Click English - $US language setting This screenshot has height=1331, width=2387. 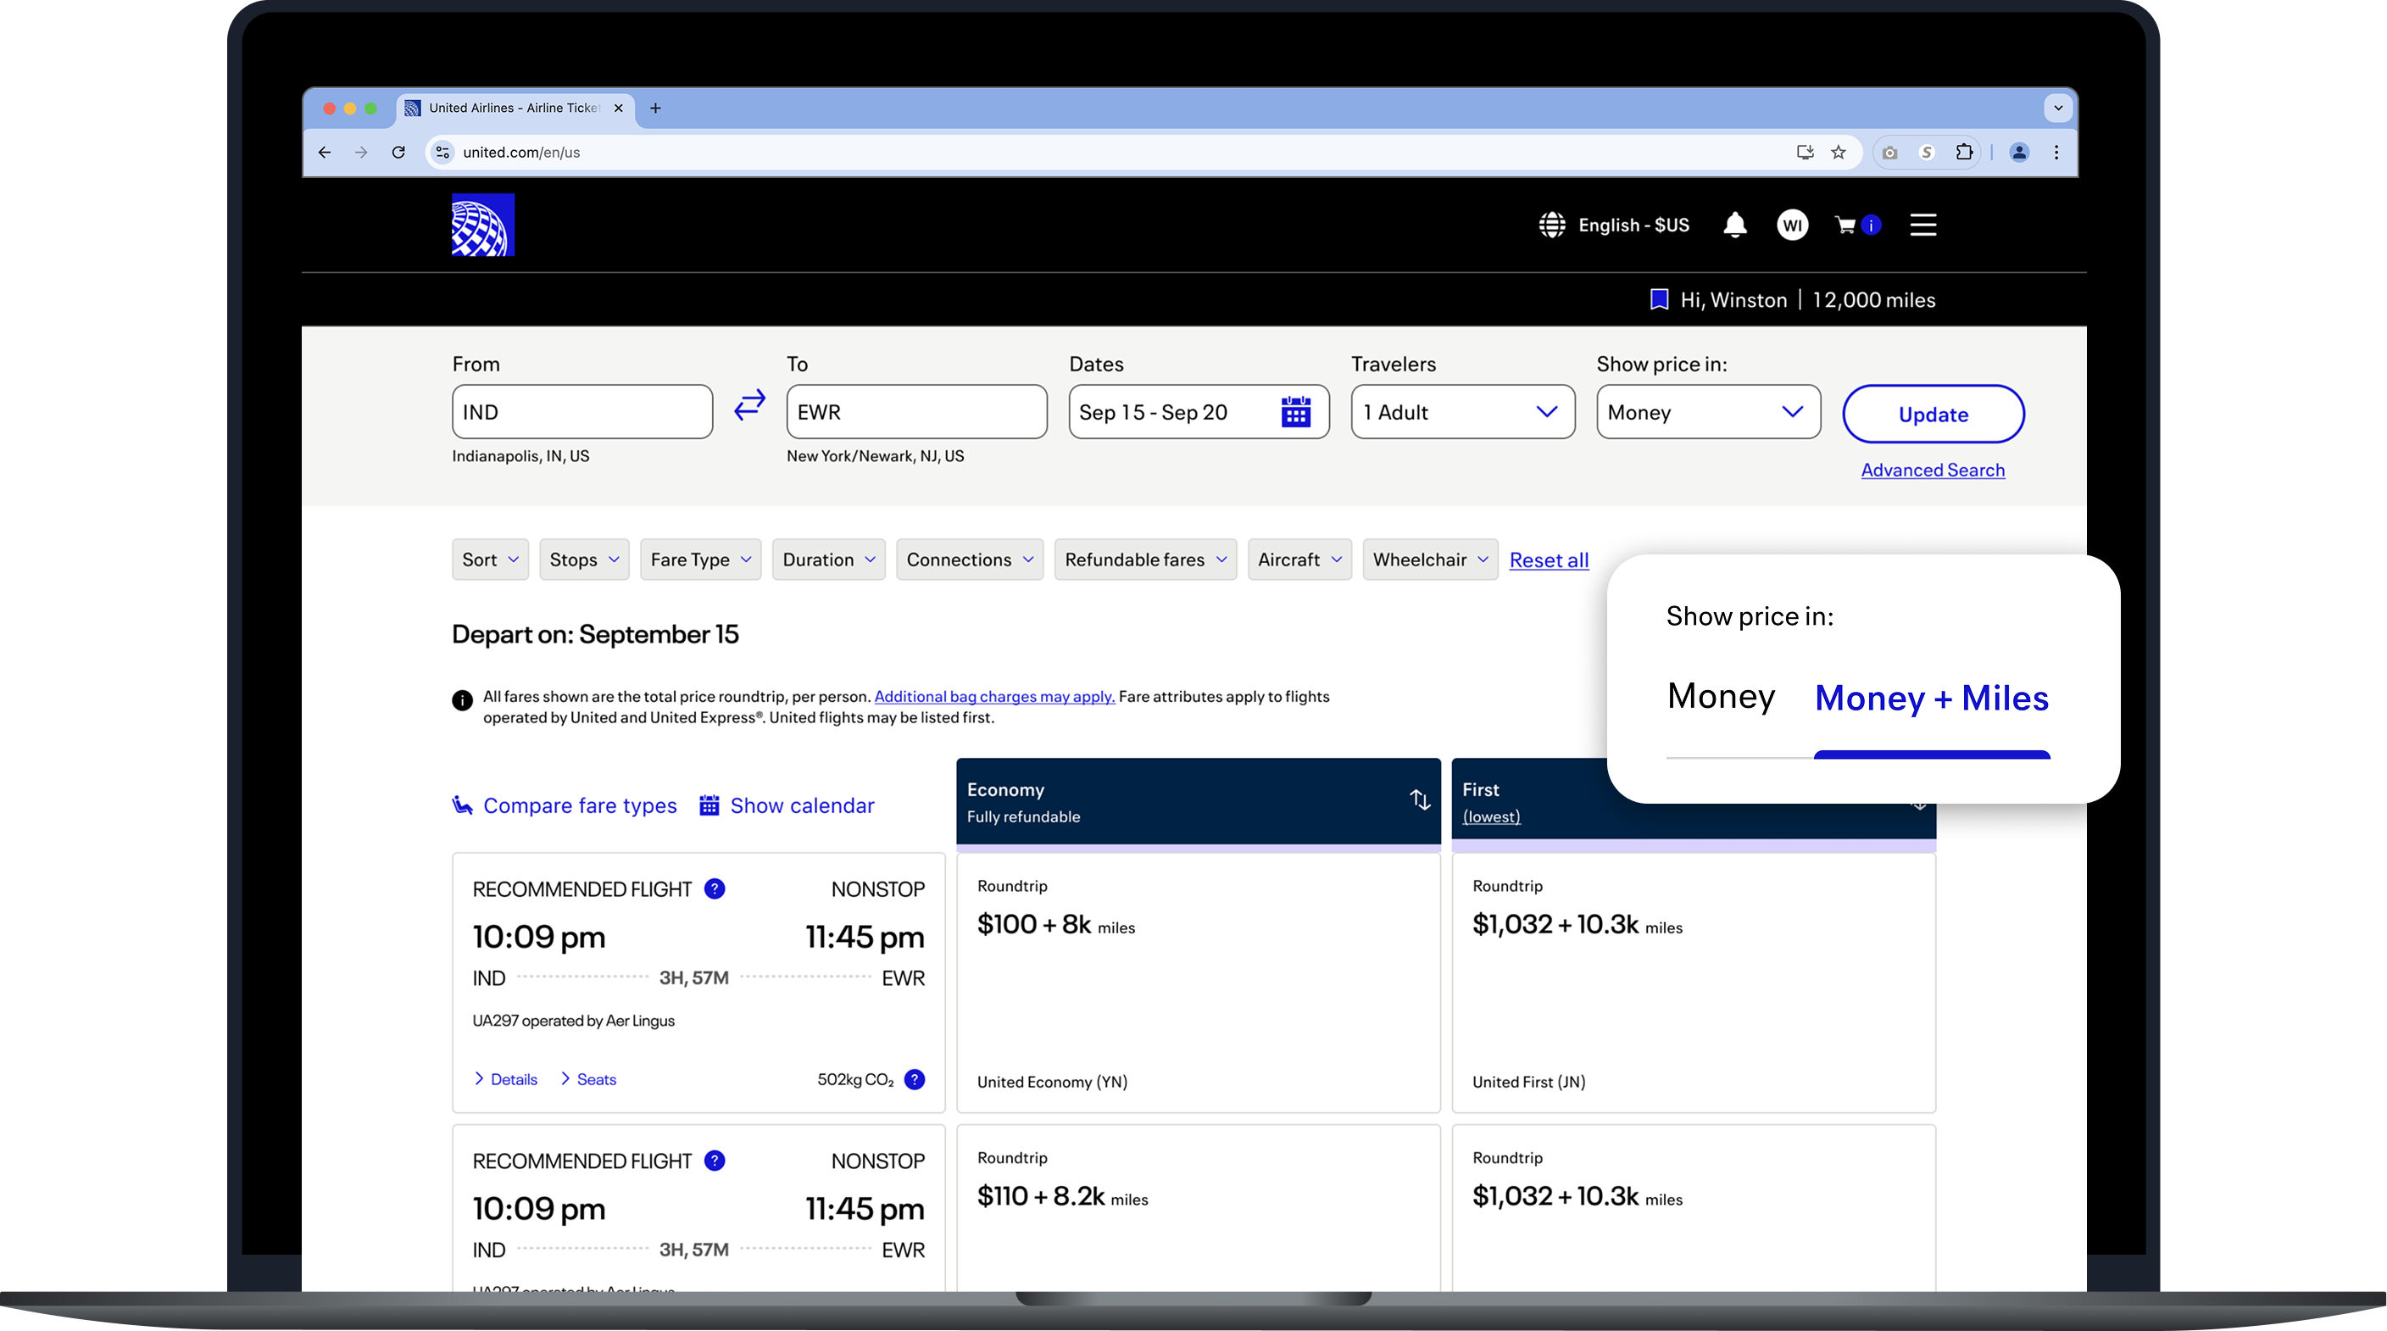pyautogui.click(x=1633, y=226)
